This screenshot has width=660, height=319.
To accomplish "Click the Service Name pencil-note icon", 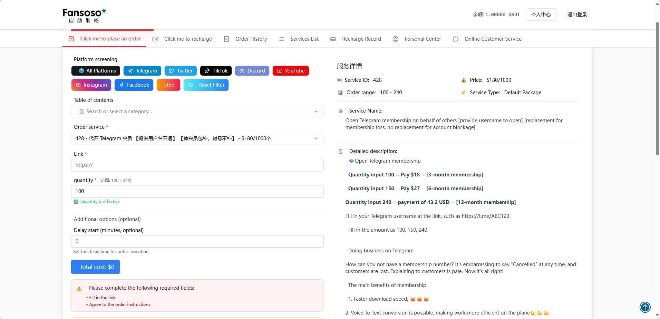I will click(x=340, y=111).
